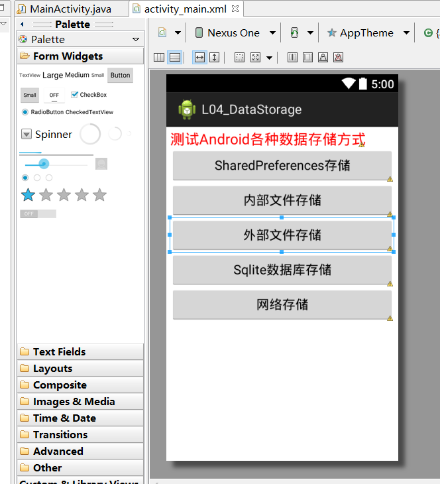This screenshot has width=440, height=484.
Task: Select the QuickContactBadge widget
Action: (x=101, y=164)
